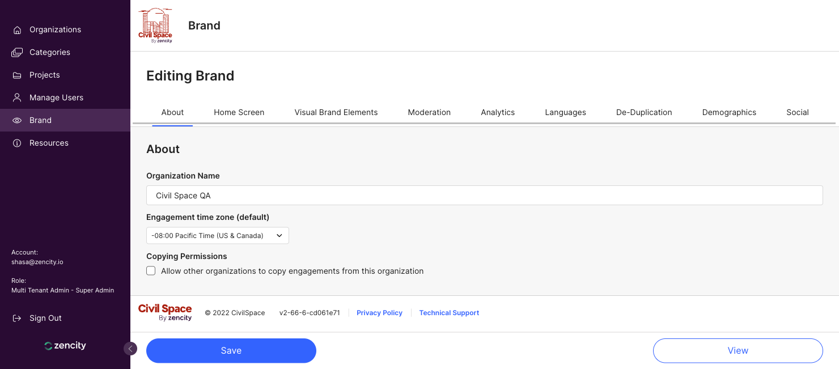Switch to the Visual Brand Elements tab
839x369 pixels.
point(336,112)
